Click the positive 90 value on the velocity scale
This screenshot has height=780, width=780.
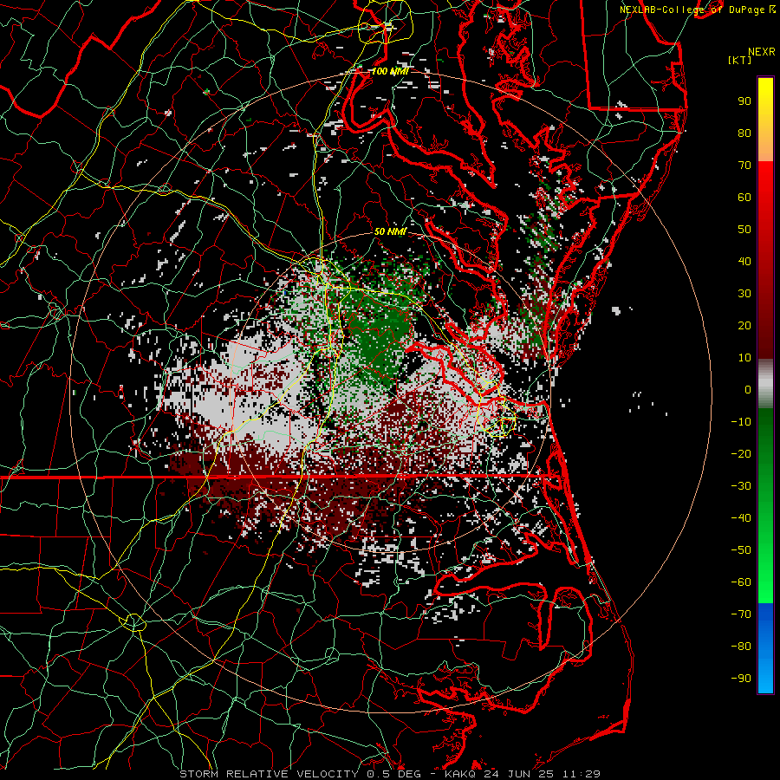pyautogui.click(x=744, y=101)
